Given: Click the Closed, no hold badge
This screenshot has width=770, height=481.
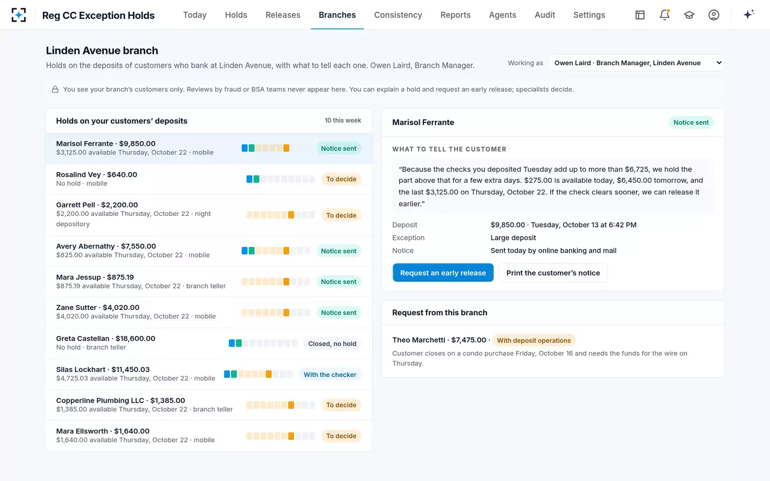Looking at the screenshot, I should click(x=332, y=344).
